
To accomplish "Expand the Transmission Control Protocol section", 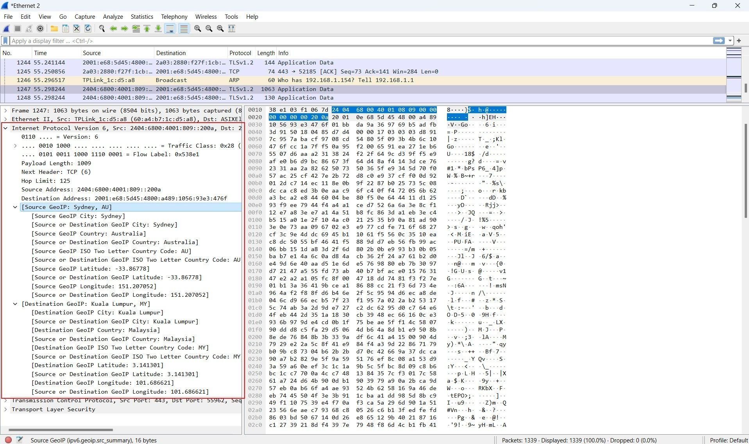I will [x=5, y=400].
